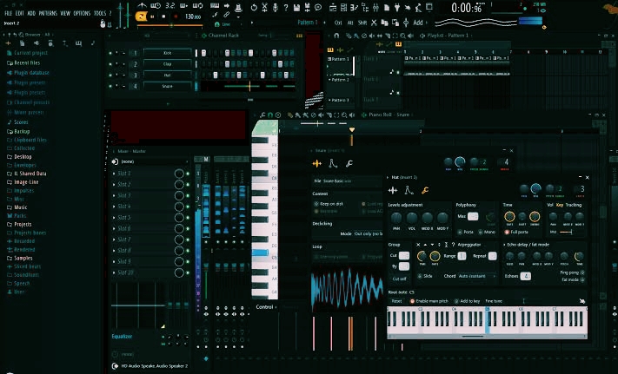Viewport: 618px width, 374px height.
Task: Open the wrench settings tab in Snare channel window
Action: point(349,164)
